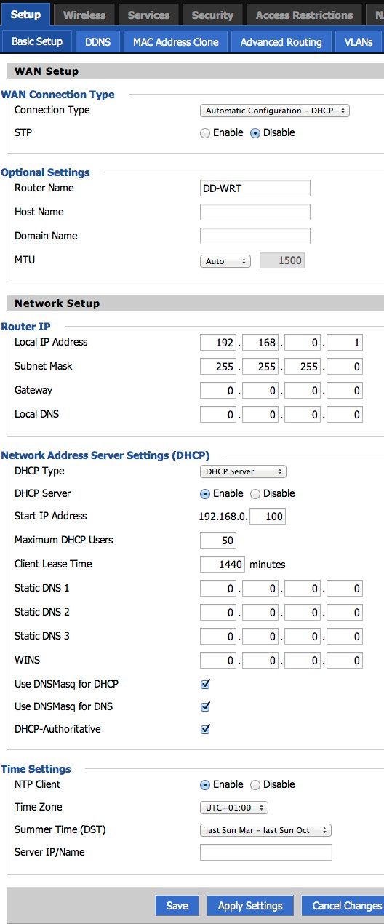
Task: Toggle Use DNSMasq for DNS checkbox
Action: (205, 706)
